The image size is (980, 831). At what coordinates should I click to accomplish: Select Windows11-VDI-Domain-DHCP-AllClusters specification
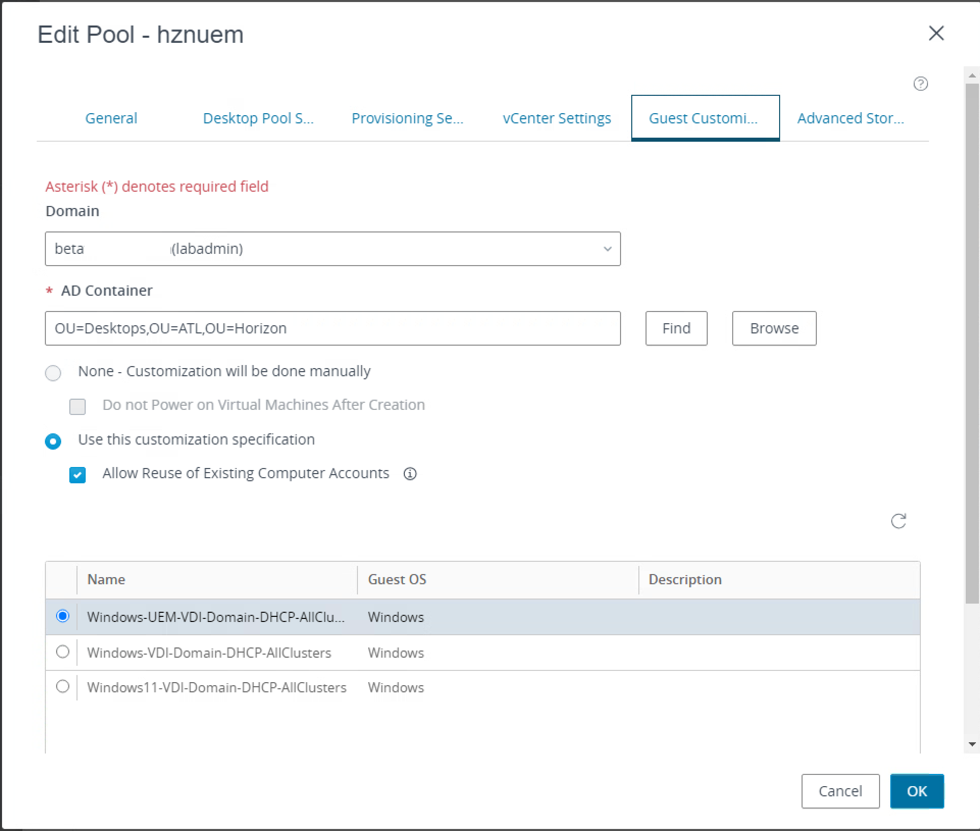coord(63,687)
